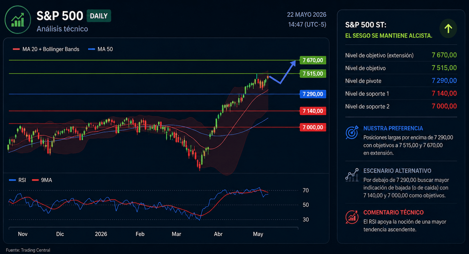Screen dimensions: 469x254
Task: Click the ESCENARIO ALTERNATIVO heading
Action: click(397, 171)
